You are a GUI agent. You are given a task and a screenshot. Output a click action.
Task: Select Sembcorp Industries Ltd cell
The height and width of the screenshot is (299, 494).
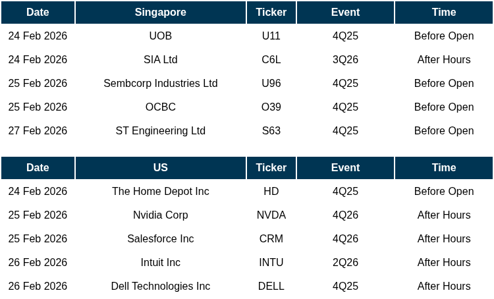[x=161, y=84]
